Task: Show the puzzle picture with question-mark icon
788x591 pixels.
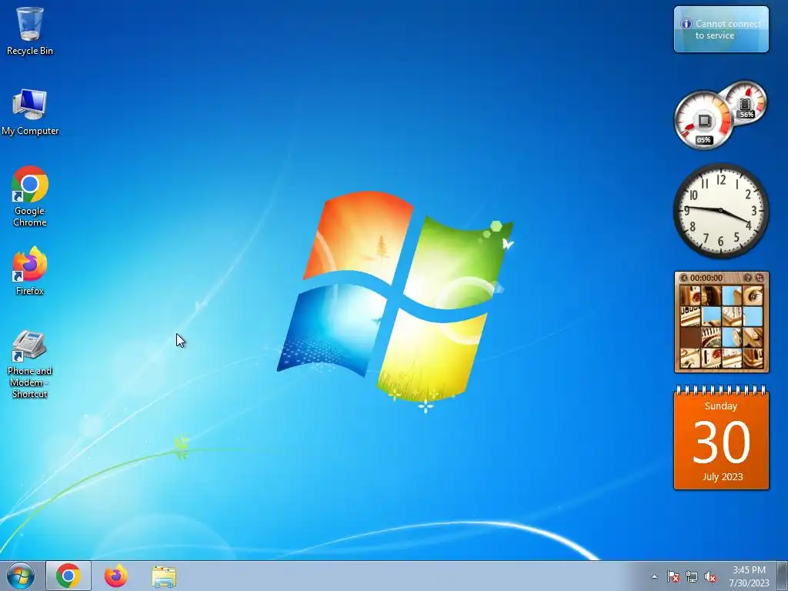Action: pyautogui.click(x=748, y=278)
